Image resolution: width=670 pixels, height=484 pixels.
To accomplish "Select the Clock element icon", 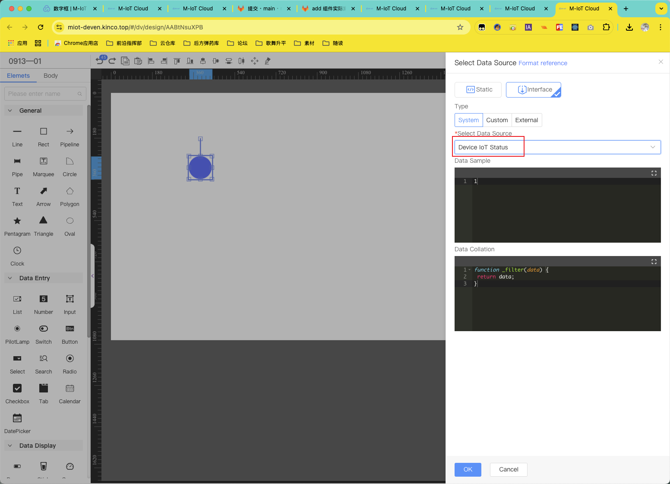I will [x=17, y=251].
